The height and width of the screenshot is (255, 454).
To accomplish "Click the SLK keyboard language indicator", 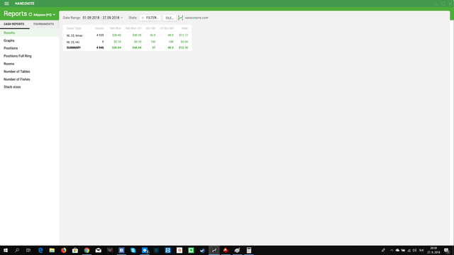I will click(x=421, y=250).
